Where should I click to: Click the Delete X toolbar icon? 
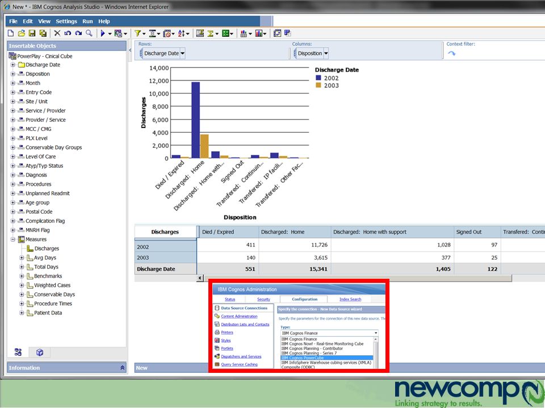[x=57, y=33]
